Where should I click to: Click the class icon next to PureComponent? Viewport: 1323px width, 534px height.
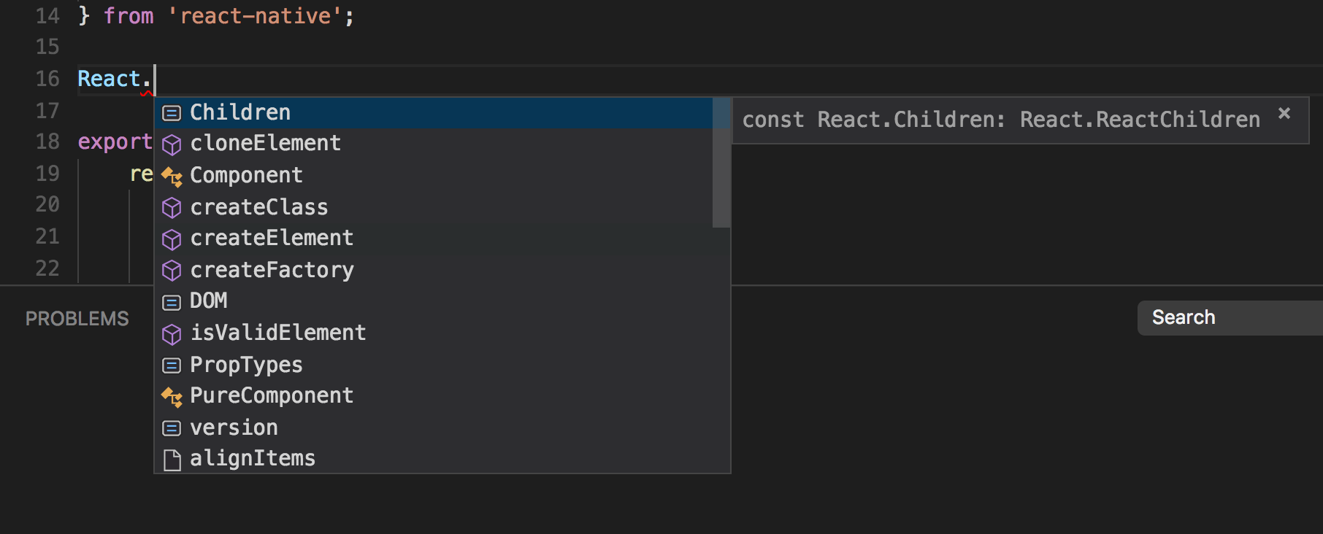click(172, 396)
